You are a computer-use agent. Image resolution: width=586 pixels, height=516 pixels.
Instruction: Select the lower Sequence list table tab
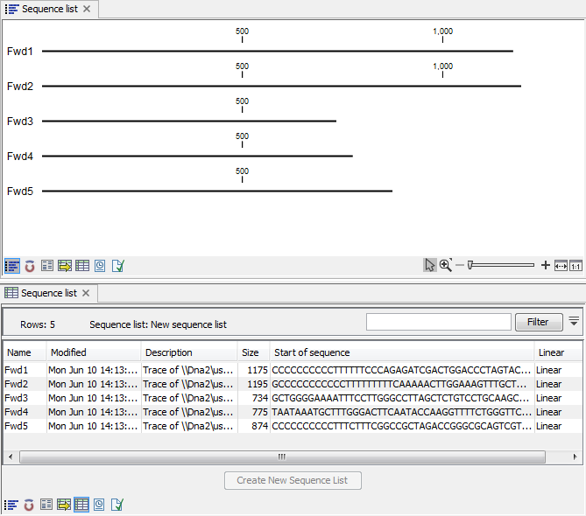(x=49, y=293)
